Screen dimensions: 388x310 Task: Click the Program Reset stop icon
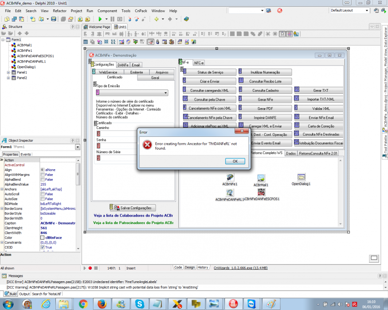click(120, 19)
